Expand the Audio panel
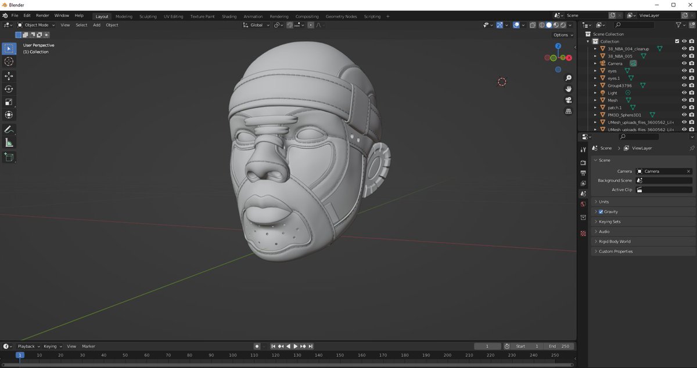 [643, 231]
